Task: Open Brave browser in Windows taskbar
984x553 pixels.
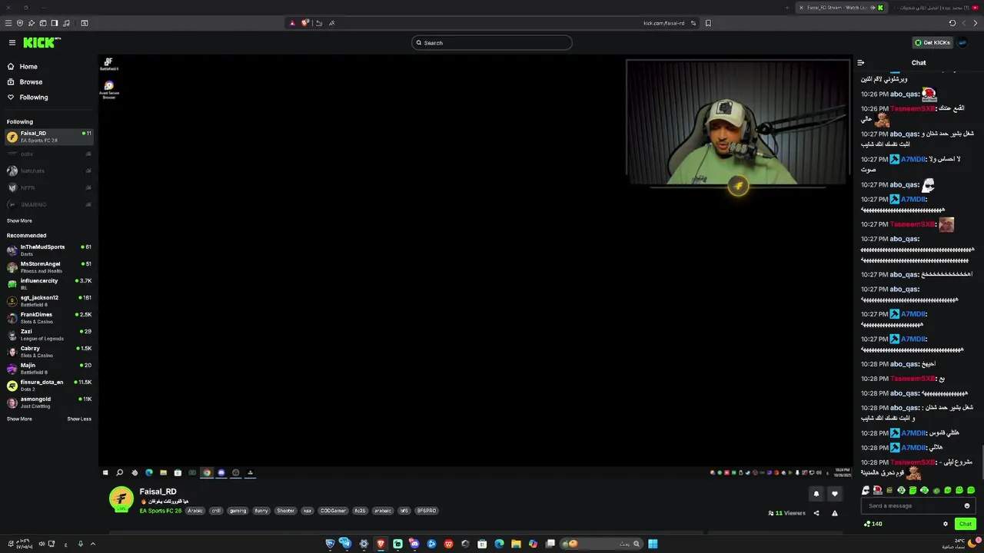Action: click(381, 544)
